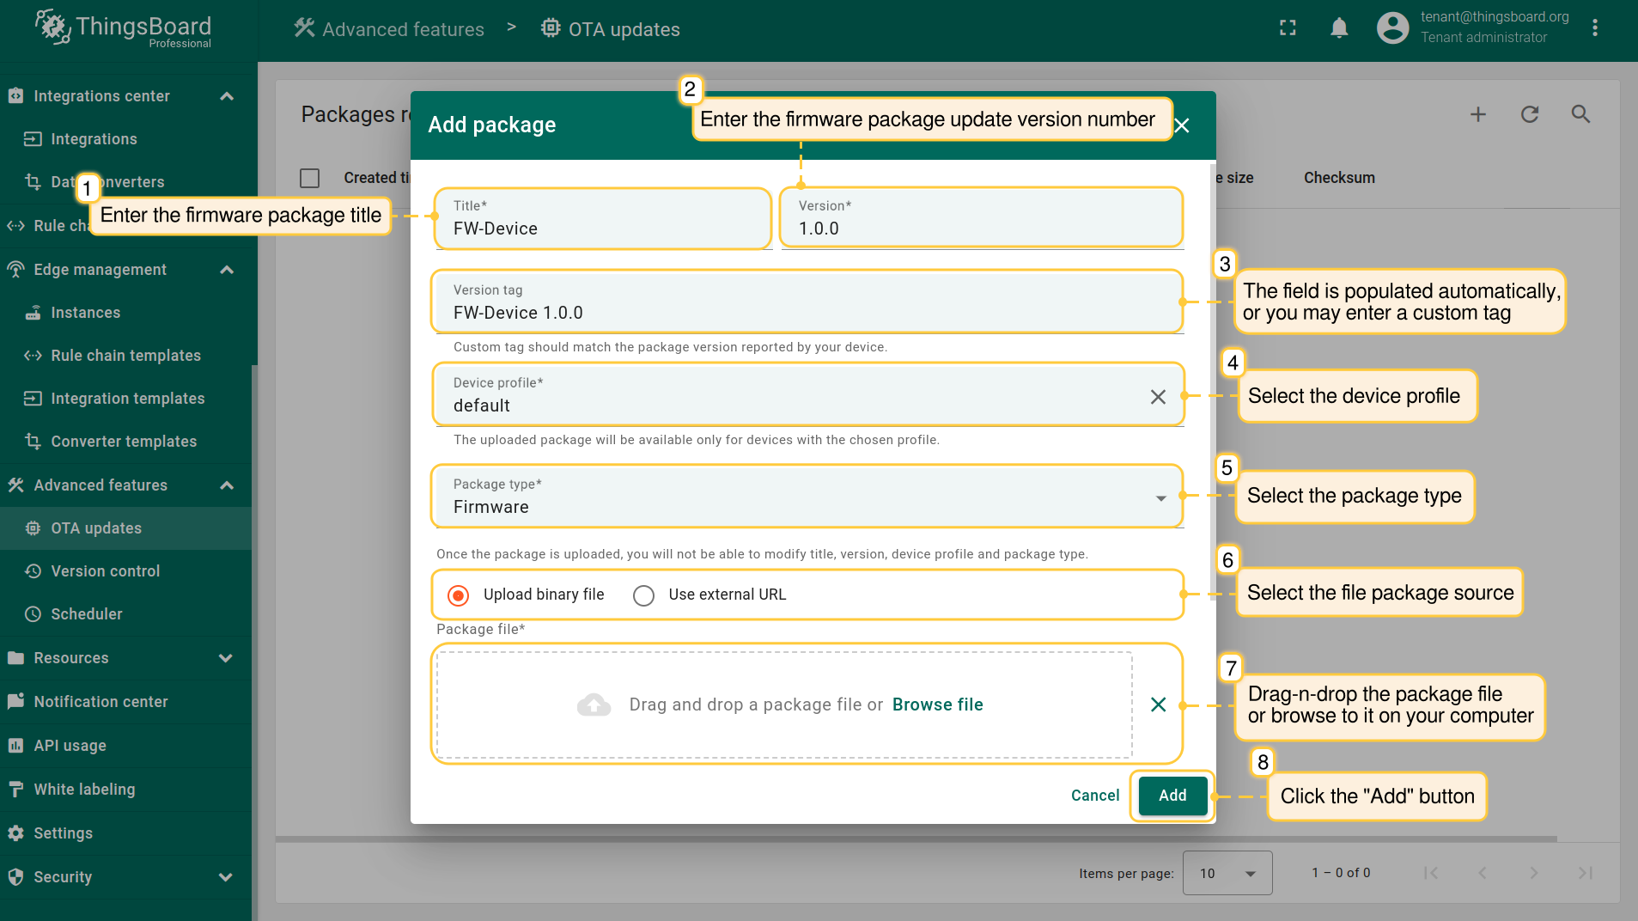Select Upload binary file option

click(x=459, y=595)
